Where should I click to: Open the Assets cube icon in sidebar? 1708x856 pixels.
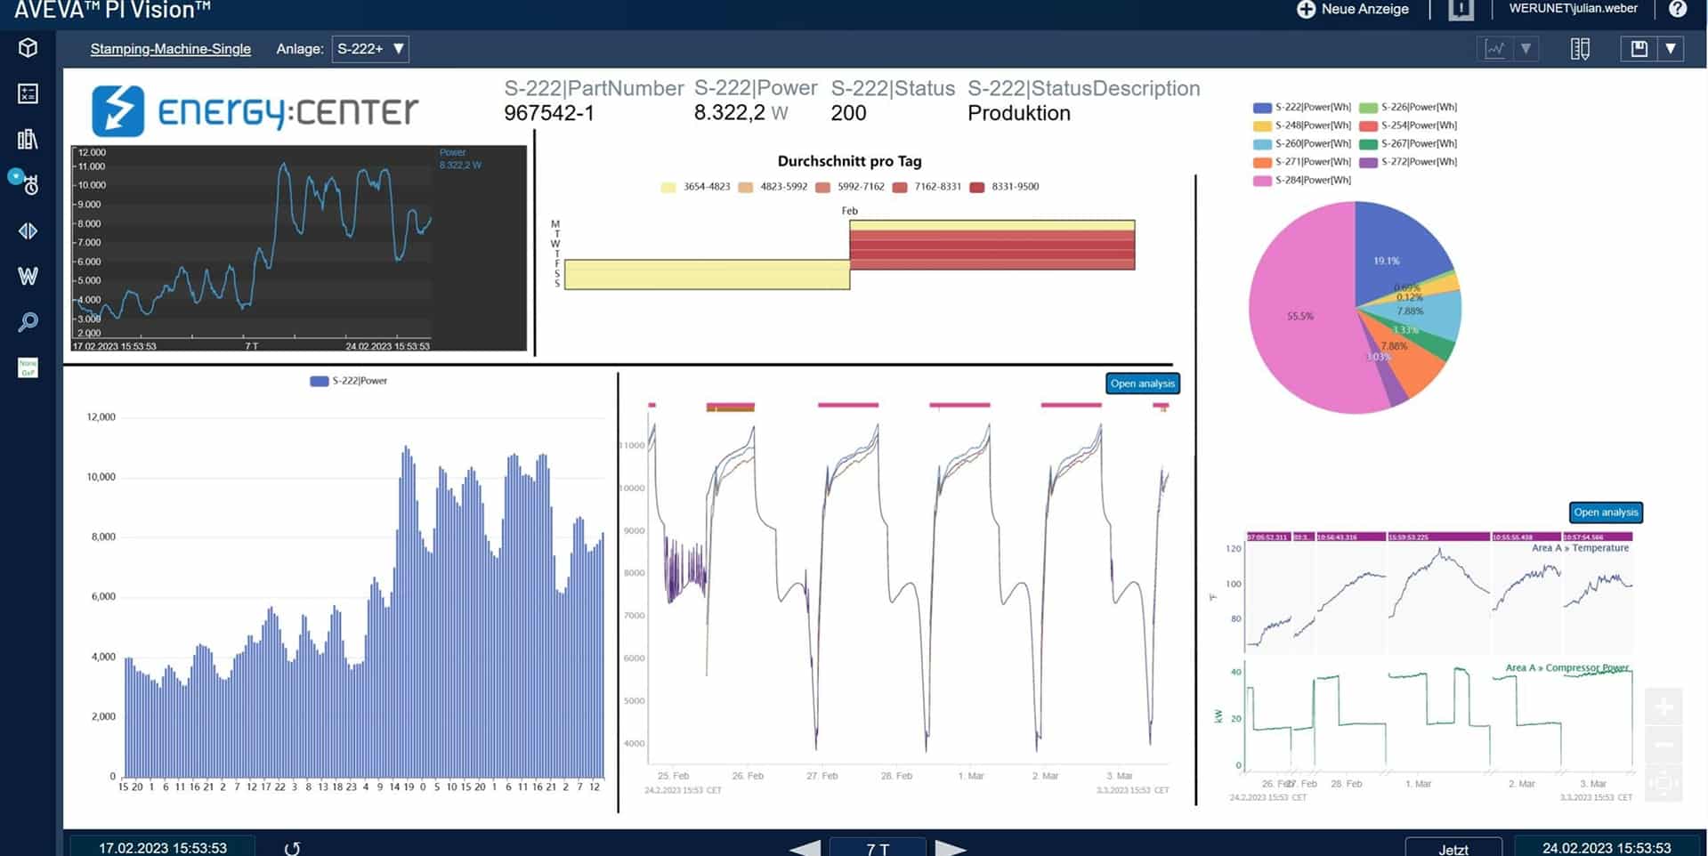tap(28, 48)
